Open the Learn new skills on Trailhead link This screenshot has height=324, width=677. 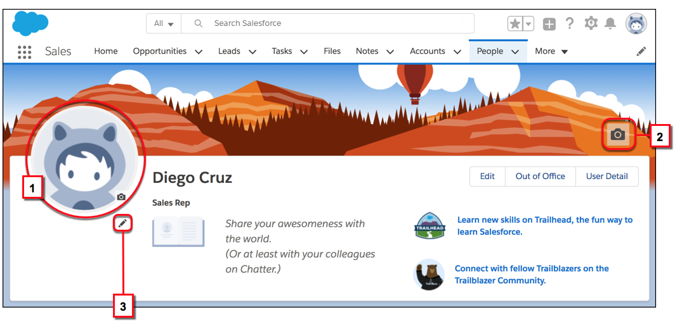click(x=545, y=226)
